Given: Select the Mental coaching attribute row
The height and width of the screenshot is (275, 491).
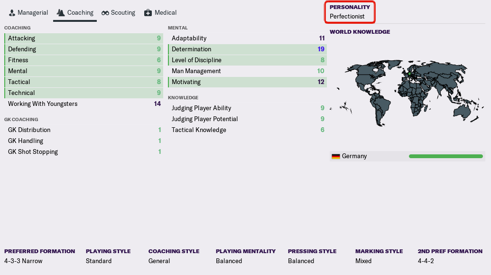Looking at the screenshot, I should click(x=83, y=71).
